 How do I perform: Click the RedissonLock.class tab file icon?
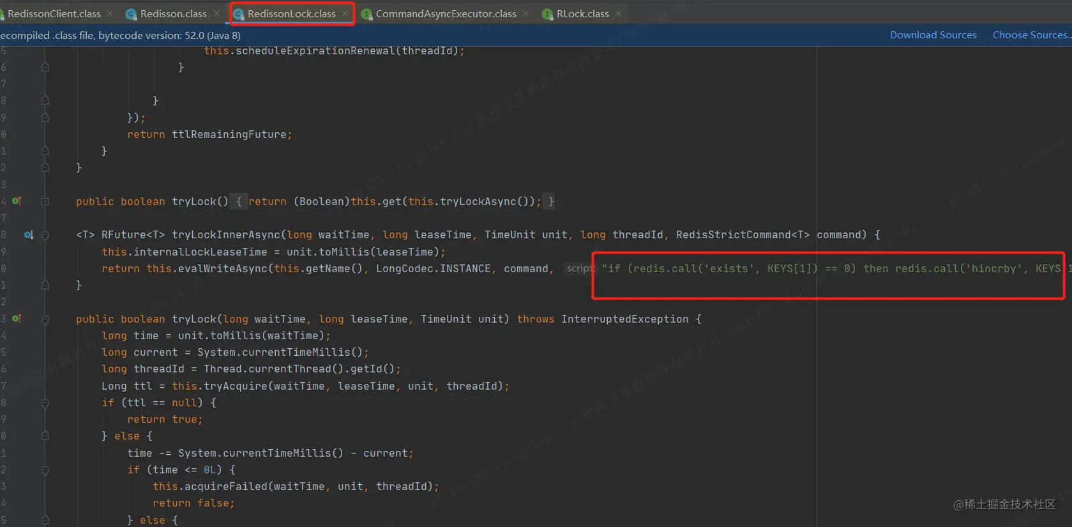(239, 14)
